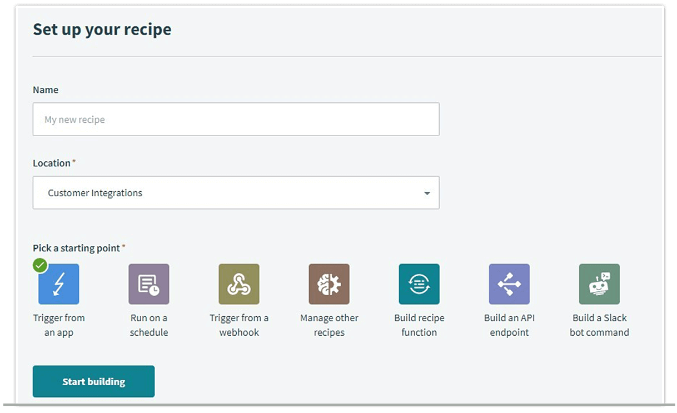Select the Run on a schedule label text
This screenshot has height=413, width=677.
click(148, 325)
